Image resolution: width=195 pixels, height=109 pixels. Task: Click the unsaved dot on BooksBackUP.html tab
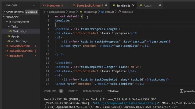[106, 5]
